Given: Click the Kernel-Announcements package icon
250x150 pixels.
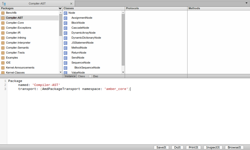Looking at the screenshot, I should (3, 68).
